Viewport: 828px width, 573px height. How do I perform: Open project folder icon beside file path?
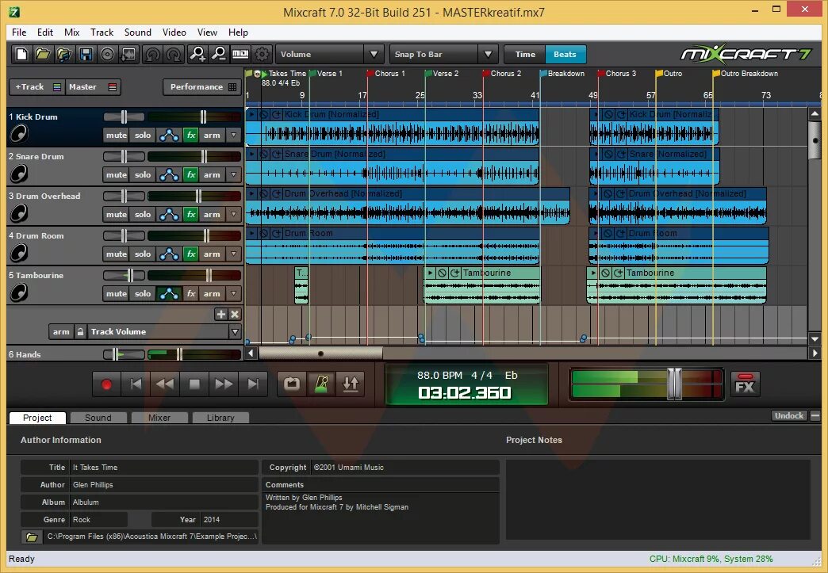[x=32, y=537]
